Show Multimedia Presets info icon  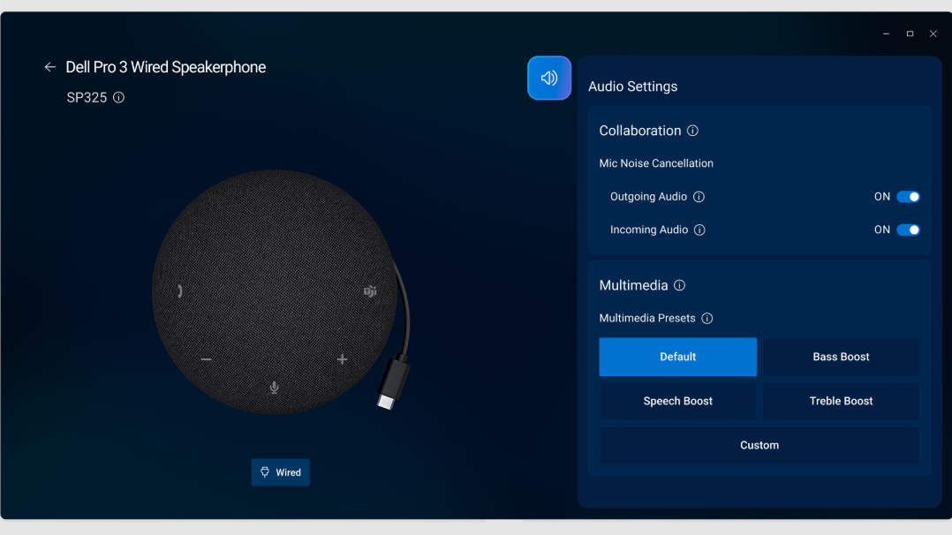(x=707, y=318)
